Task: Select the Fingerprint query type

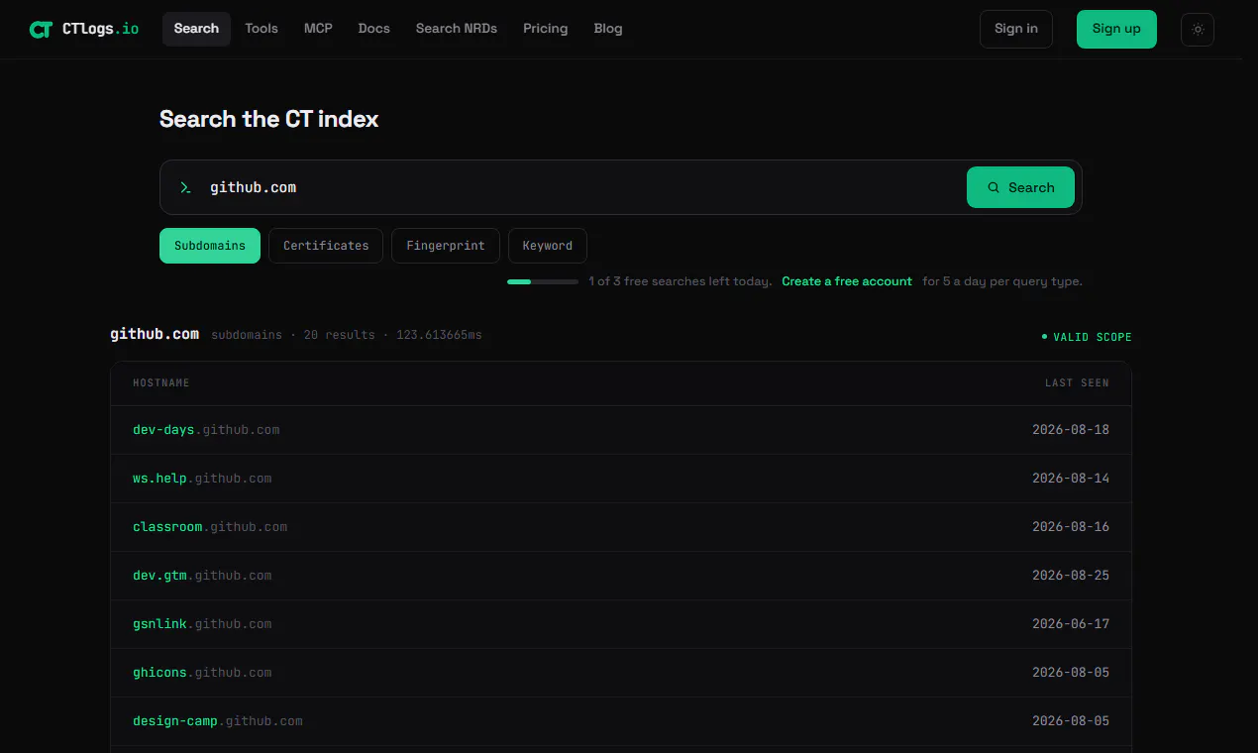Action: [446, 246]
